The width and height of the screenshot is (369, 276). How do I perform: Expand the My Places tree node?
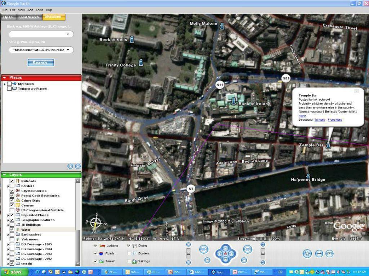tap(4, 84)
